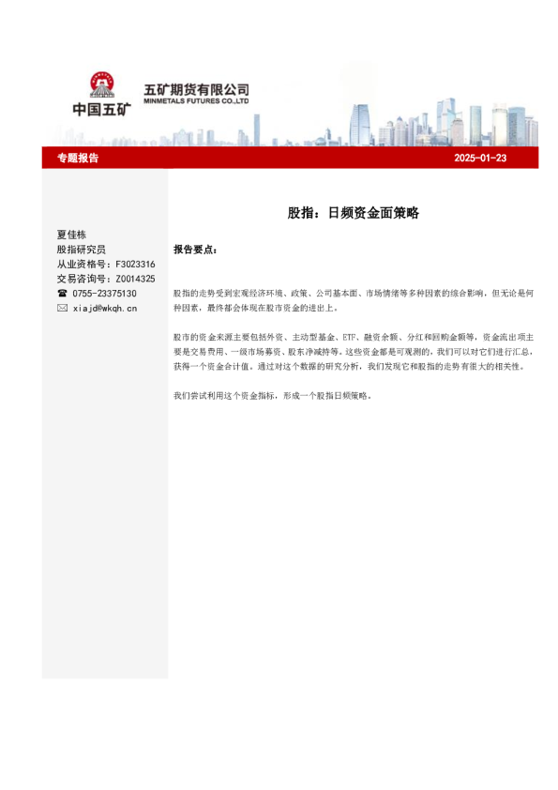Image resolution: width=558 pixels, height=790 pixels.
Task: Click the author name 夏佳栋
Action: [x=71, y=235]
